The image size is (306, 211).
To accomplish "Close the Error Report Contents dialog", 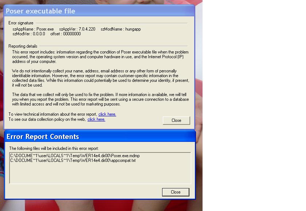I will click(x=176, y=192).
